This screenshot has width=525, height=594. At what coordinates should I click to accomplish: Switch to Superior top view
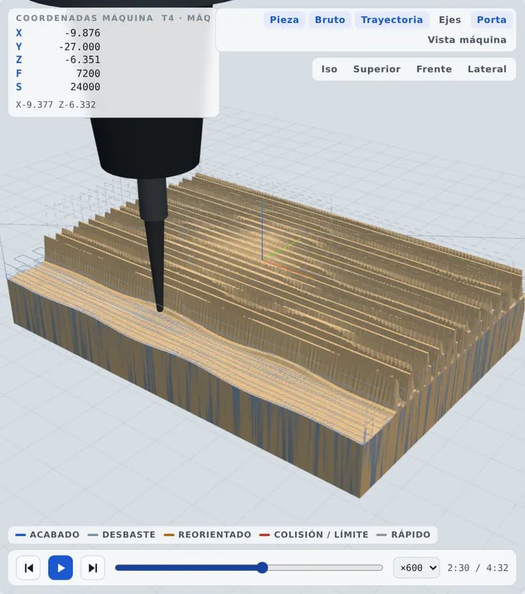point(376,69)
